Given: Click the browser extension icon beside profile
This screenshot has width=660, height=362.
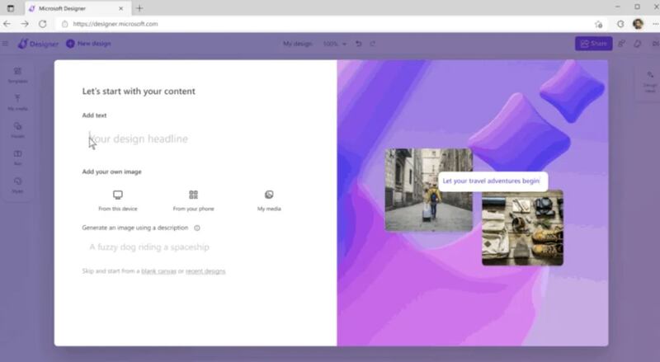Looking at the screenshot, I should (620, 24).
